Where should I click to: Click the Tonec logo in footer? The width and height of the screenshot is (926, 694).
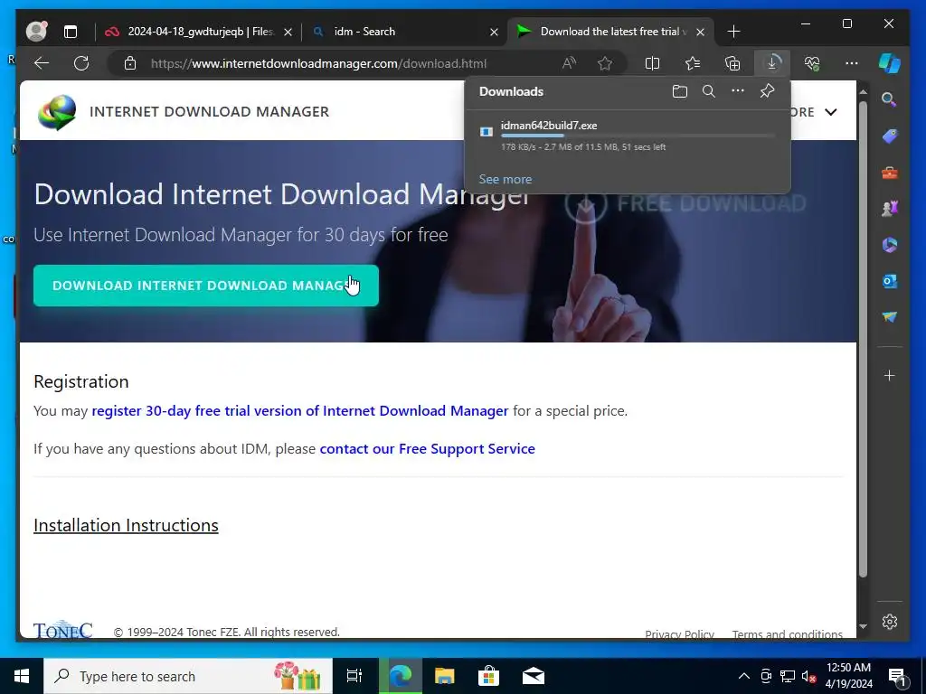62,630
